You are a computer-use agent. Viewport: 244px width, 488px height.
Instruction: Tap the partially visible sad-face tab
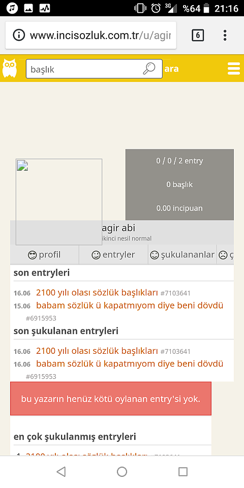[225, 255]
